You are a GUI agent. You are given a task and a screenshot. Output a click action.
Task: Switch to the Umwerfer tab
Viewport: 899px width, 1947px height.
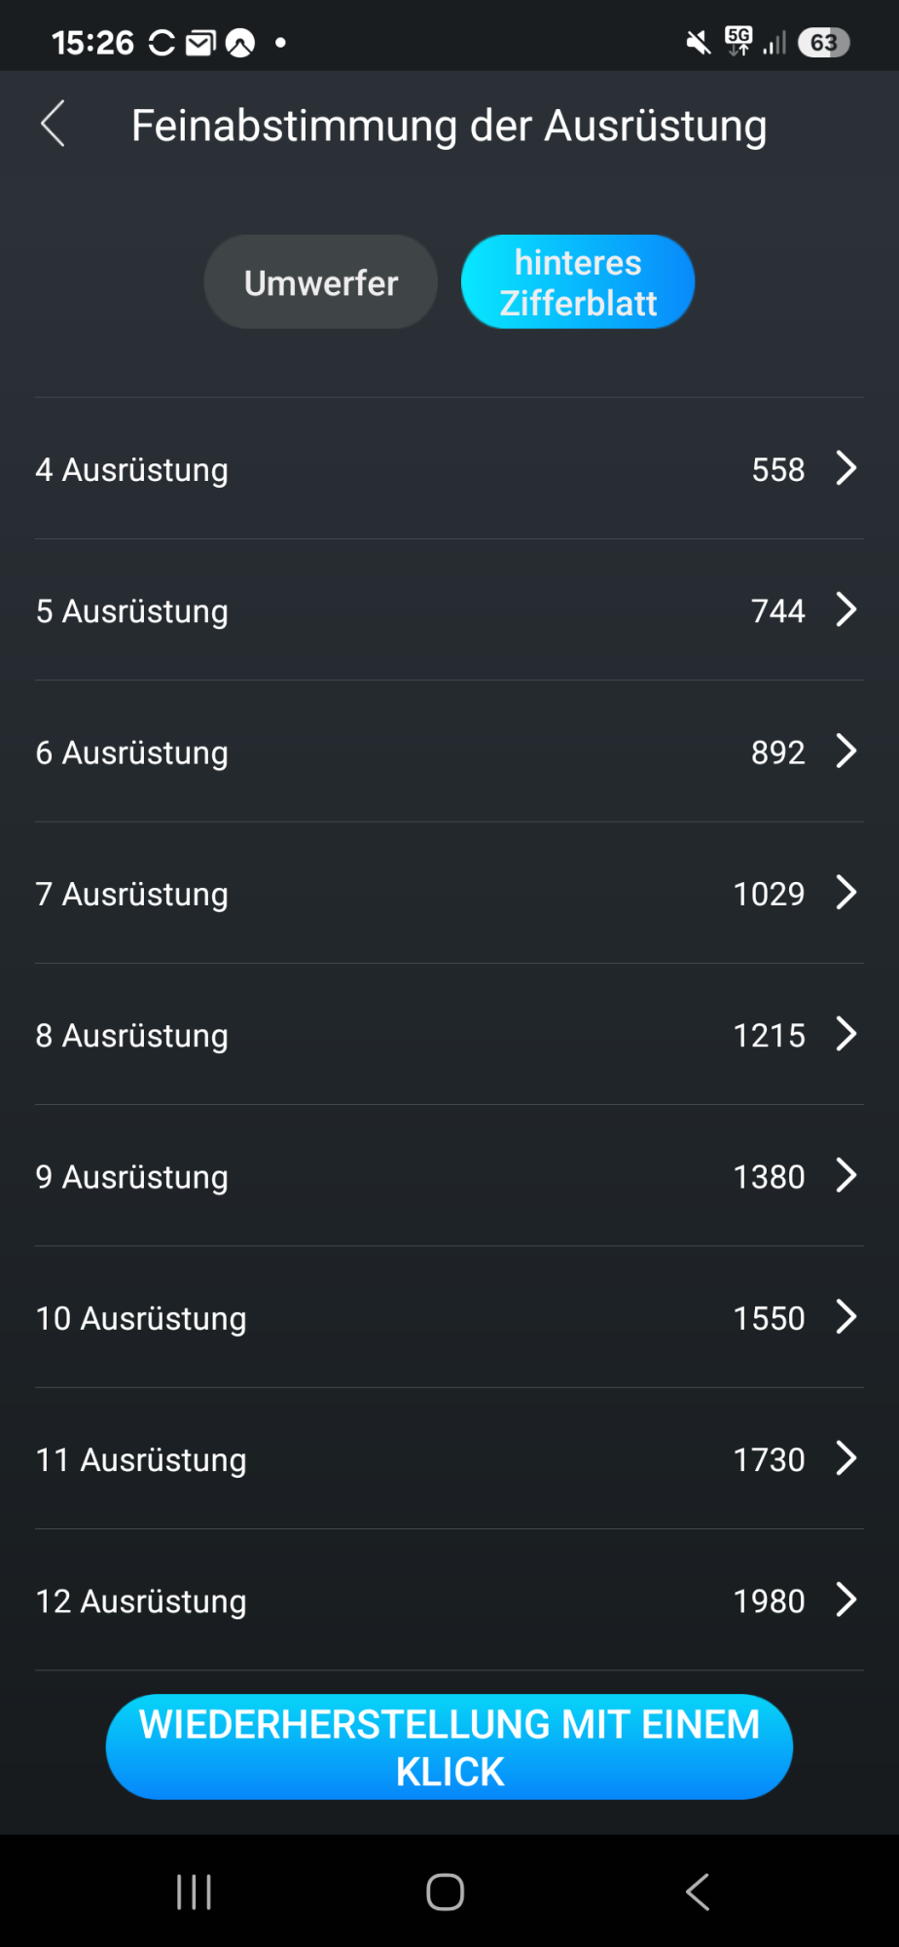tap(320, 282)
